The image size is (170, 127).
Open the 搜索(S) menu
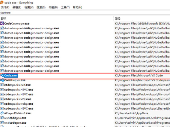click(x=41, y=7)
